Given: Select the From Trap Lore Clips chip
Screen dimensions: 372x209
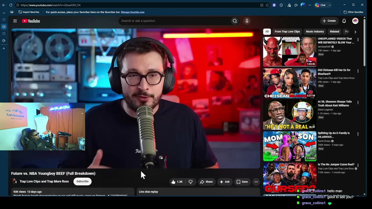Looking at the screenshot, I should (287, 32).
